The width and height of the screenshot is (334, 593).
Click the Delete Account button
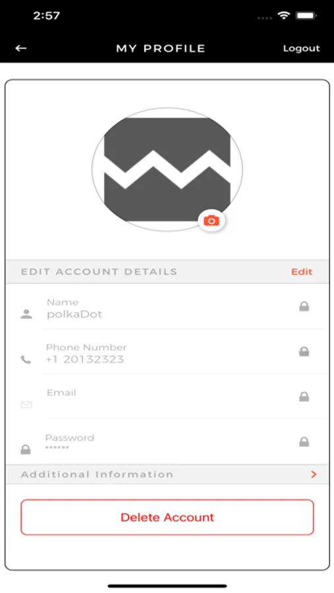(x=167, y=517)
